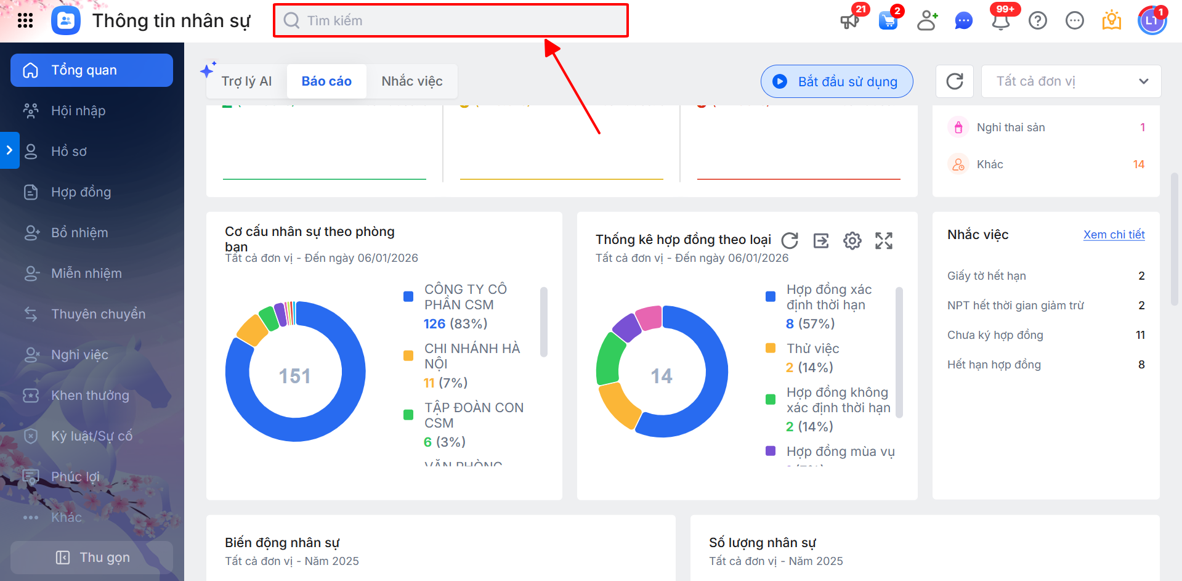
Task: Refresh the Thống kê hợp đồng theo loại chart
Action: coord(790,240)
